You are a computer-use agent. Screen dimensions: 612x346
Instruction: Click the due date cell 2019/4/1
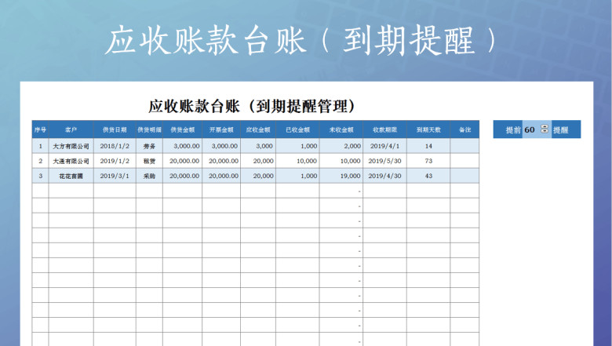(384, 146)
